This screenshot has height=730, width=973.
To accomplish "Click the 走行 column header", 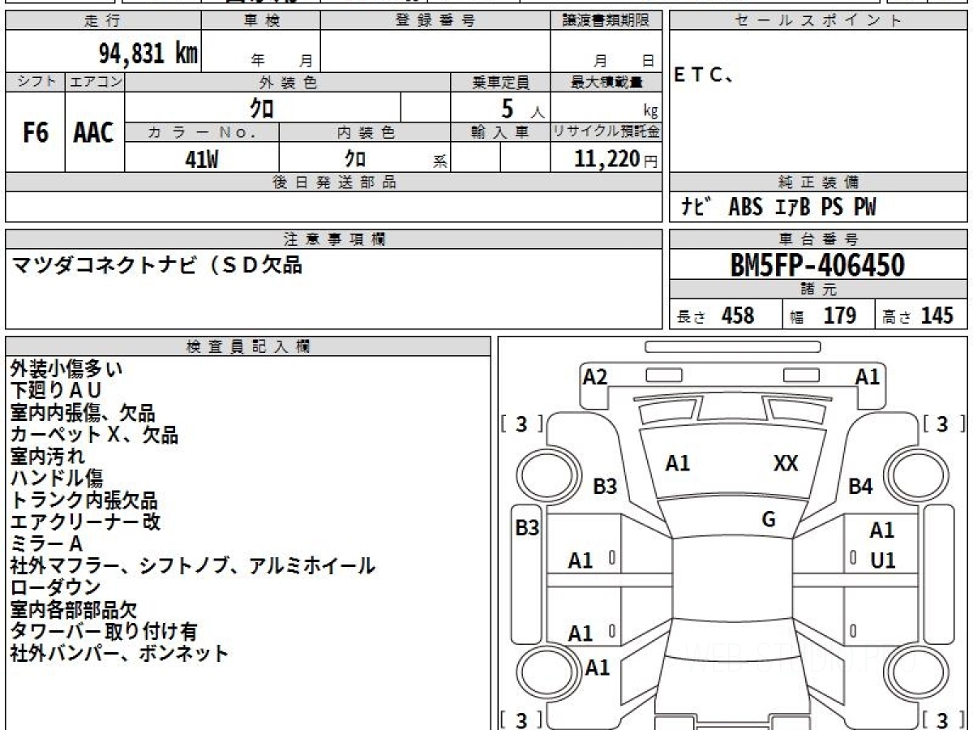I will tap(103, 22).
